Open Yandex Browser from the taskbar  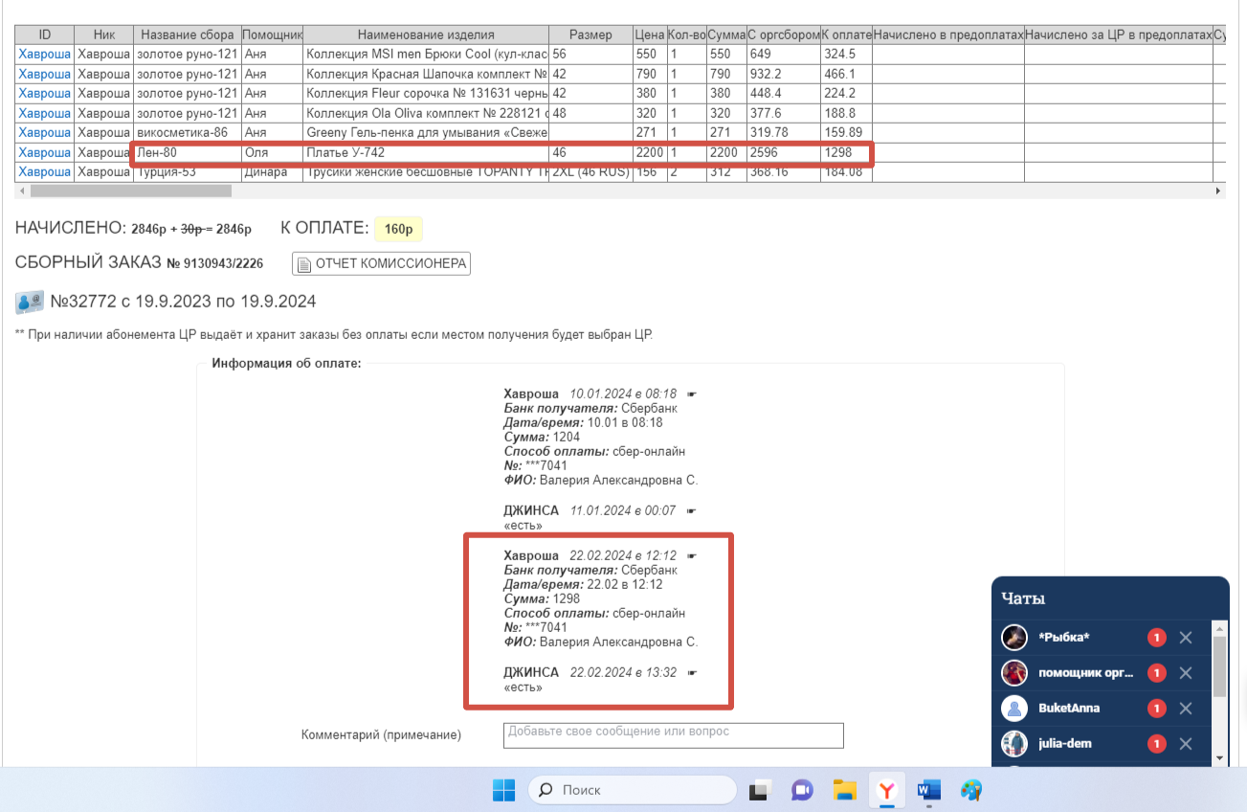tap(887, 790)
